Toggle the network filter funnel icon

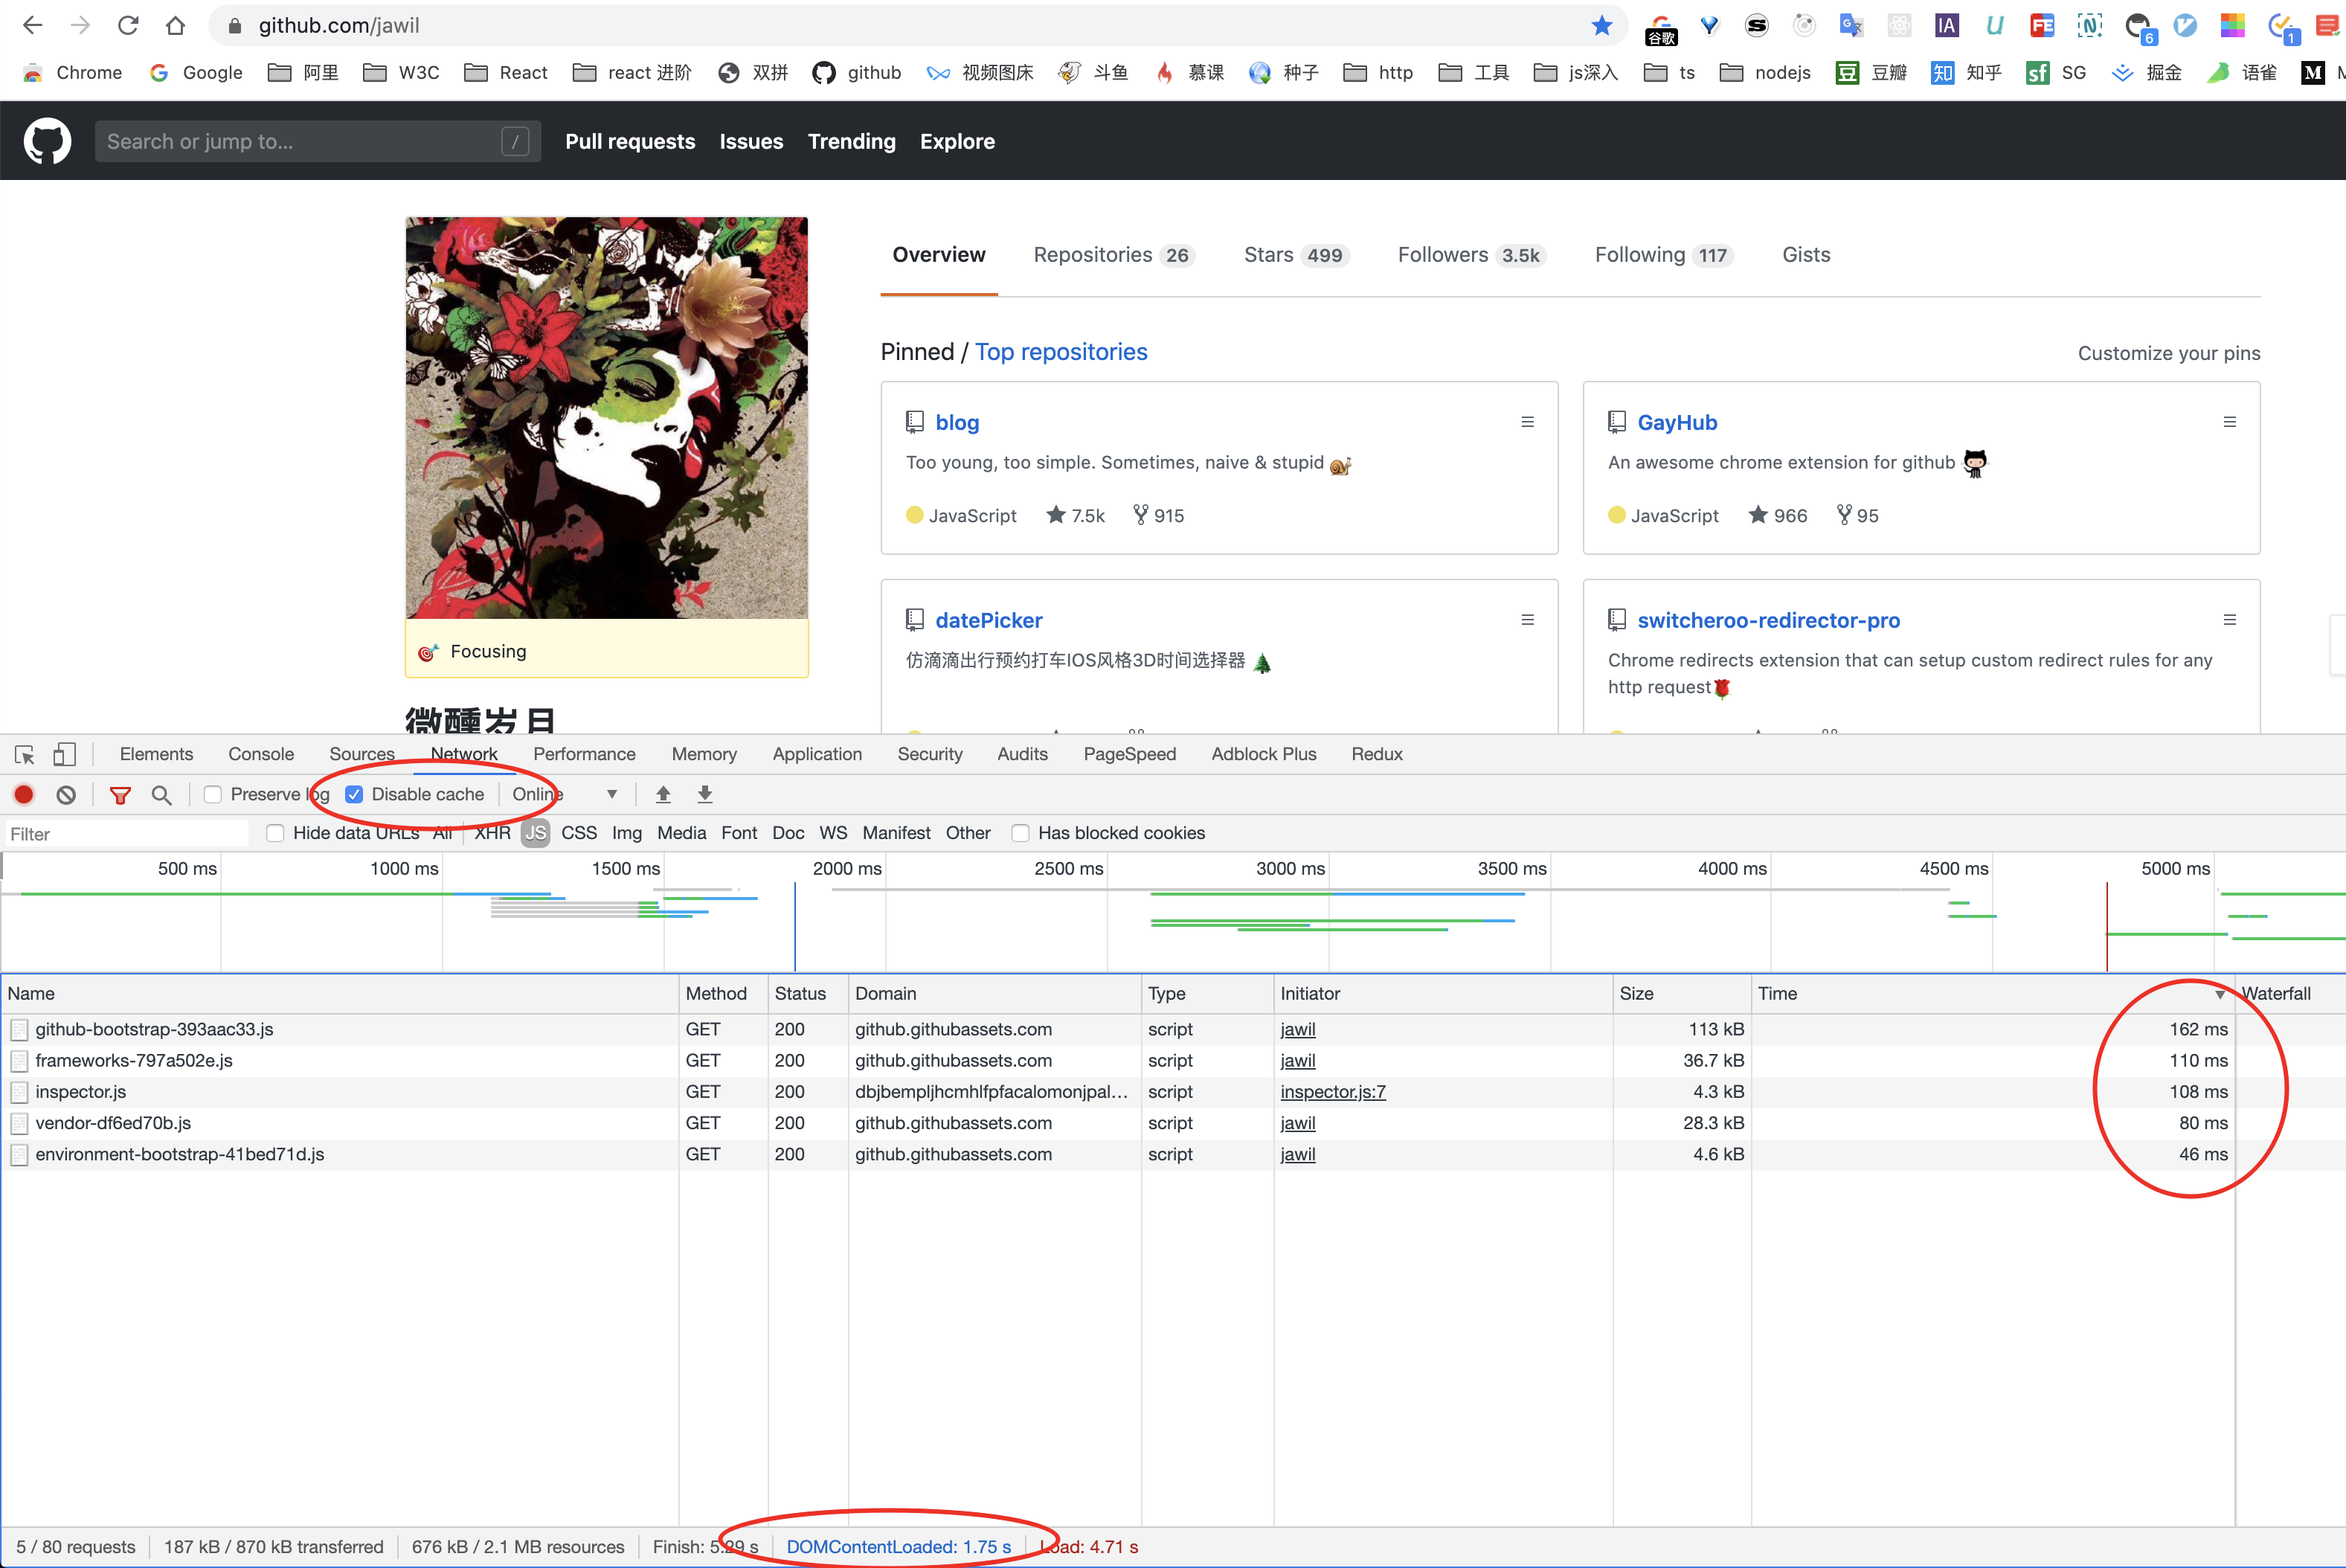point(120,795)
